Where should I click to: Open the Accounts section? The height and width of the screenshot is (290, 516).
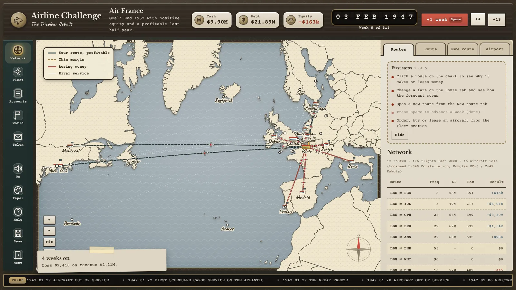[18, 96]
